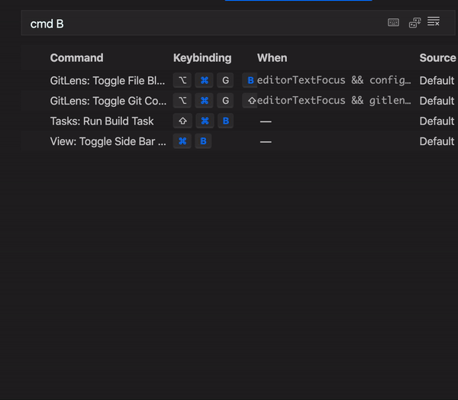Clear the keybindings search input icon
Image resolution: width=458 pixels, height=400 pixels.
coord(434,21)
